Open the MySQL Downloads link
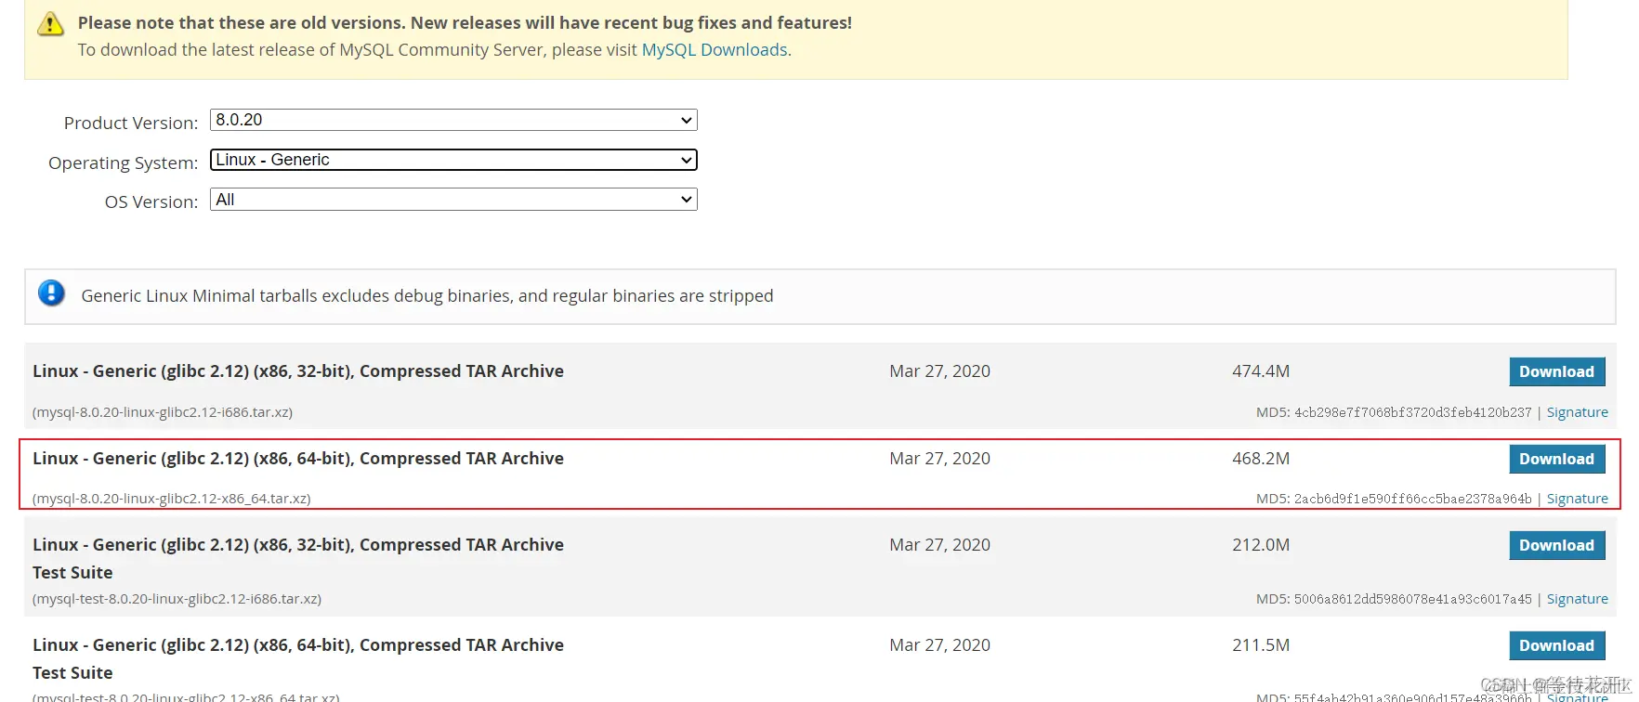 click(x=715, y=49)
